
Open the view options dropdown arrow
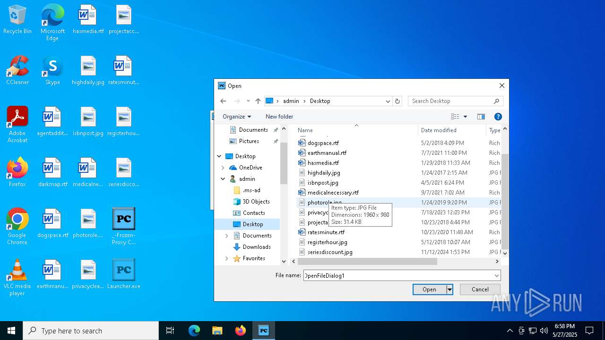tap(465, 117)
